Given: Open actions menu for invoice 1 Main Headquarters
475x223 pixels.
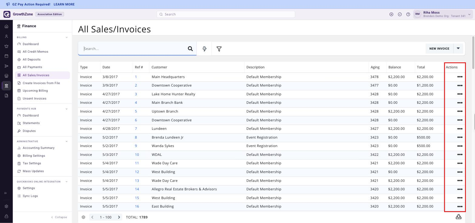Looking at the screenshot, I should click(x=460, y=77).
